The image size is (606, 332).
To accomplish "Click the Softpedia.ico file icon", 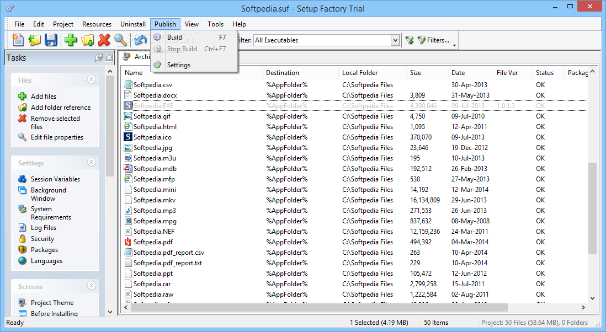I will click(x=127, y=137).
